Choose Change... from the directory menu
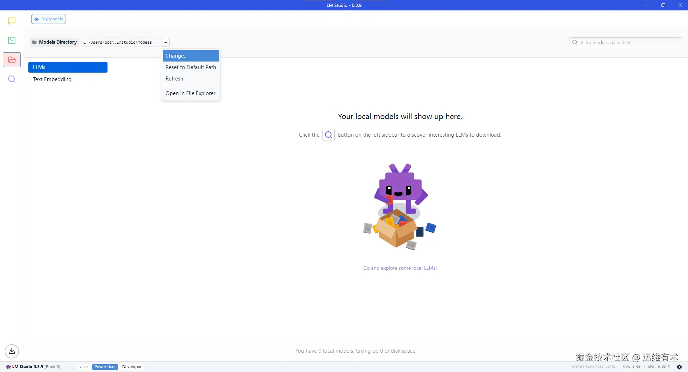Viewport: 688px width, 372px height. click(191, 56)
